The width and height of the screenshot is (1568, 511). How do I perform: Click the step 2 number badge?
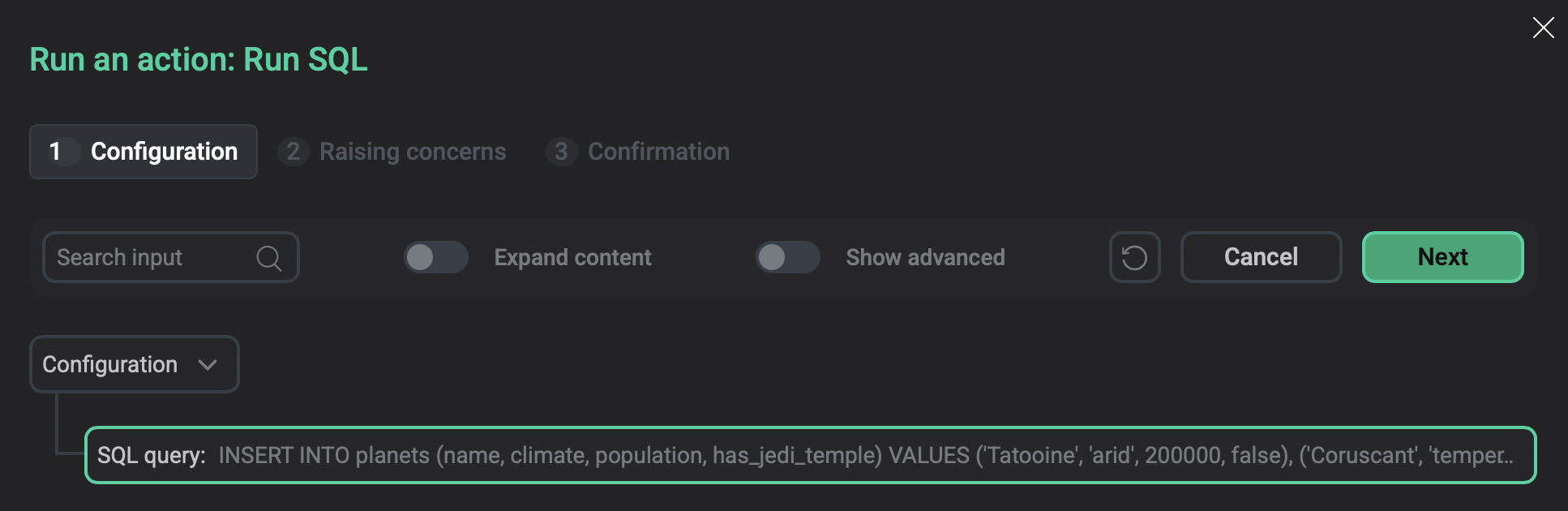pyautogui.click(x=293, y=152)
